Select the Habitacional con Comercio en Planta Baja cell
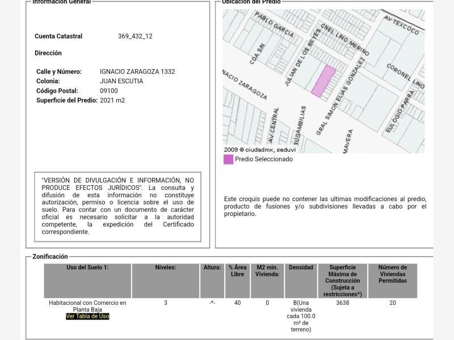454x340 pixels. click(x=87, y=306)
